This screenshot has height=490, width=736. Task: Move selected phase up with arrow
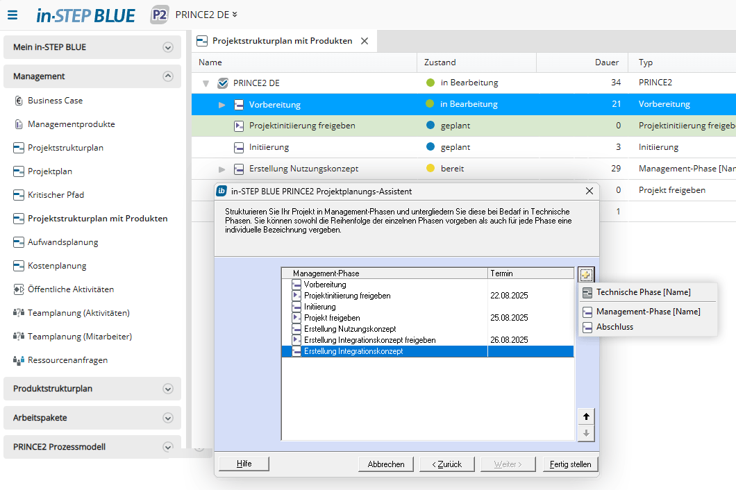point(586,416)
